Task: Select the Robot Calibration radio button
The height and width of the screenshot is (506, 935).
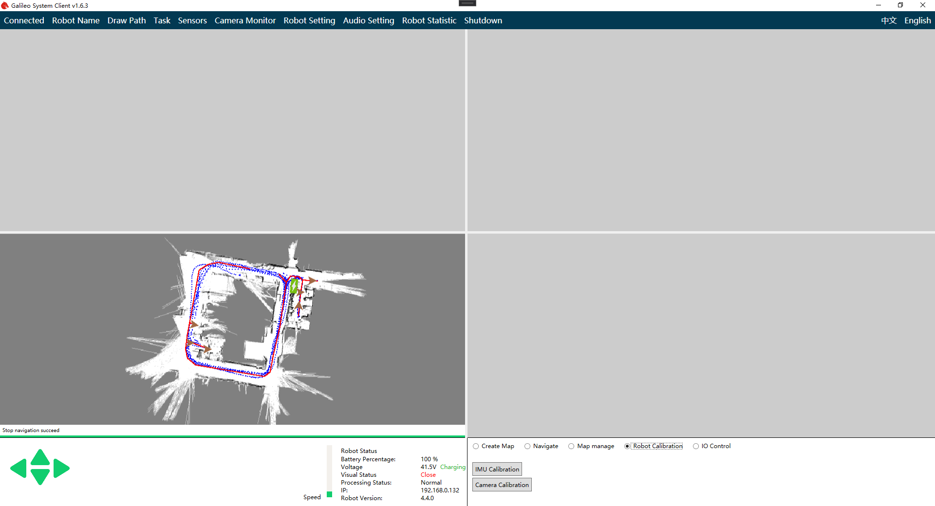Action: (x=627, y=446)
